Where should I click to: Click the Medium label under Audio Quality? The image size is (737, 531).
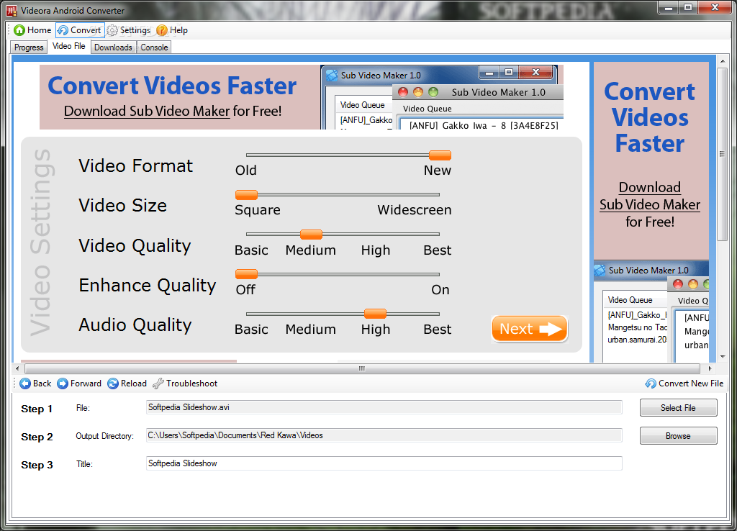pyautogui.click(x=311, y=330)
